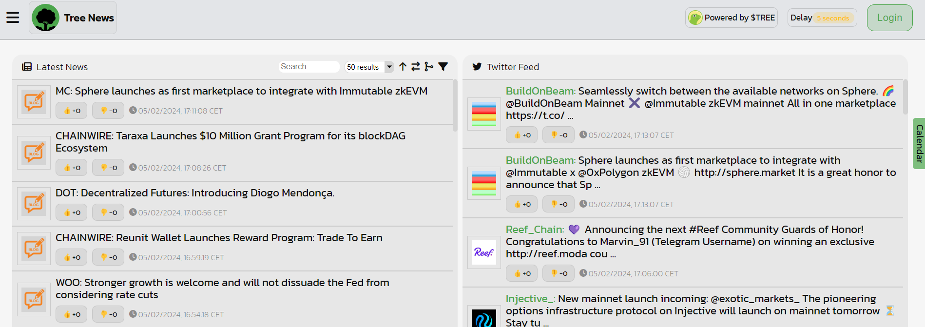Upvote the Reef_Chain tweet
The width and height of the screenshot is (925, 327).
click(x=522, y=273)
